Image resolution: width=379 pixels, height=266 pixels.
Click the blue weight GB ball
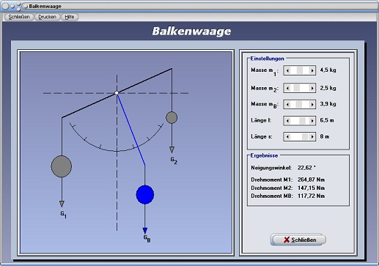point(145,195)
